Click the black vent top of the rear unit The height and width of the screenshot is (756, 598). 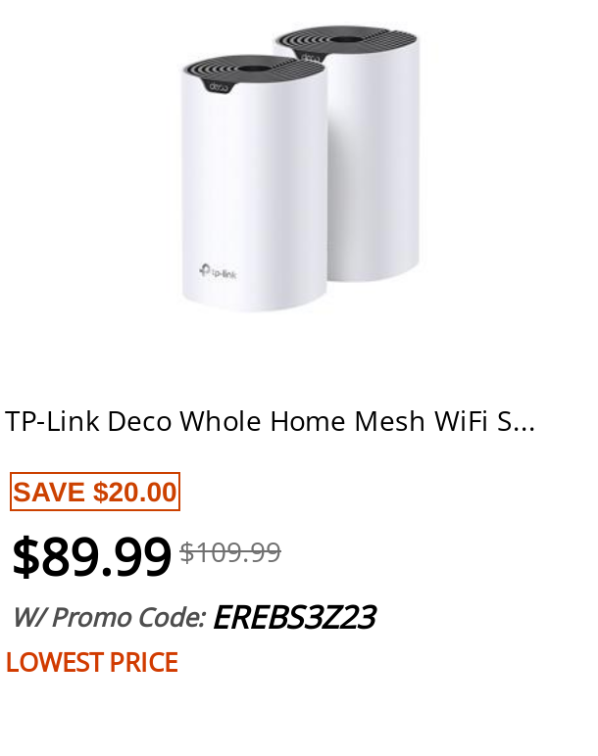[x=346, y=38]
